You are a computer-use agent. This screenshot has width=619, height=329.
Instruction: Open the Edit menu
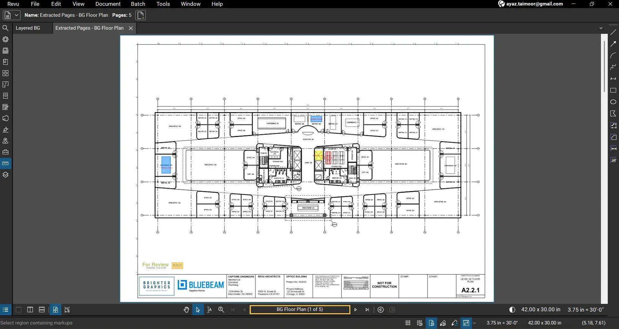56,4
